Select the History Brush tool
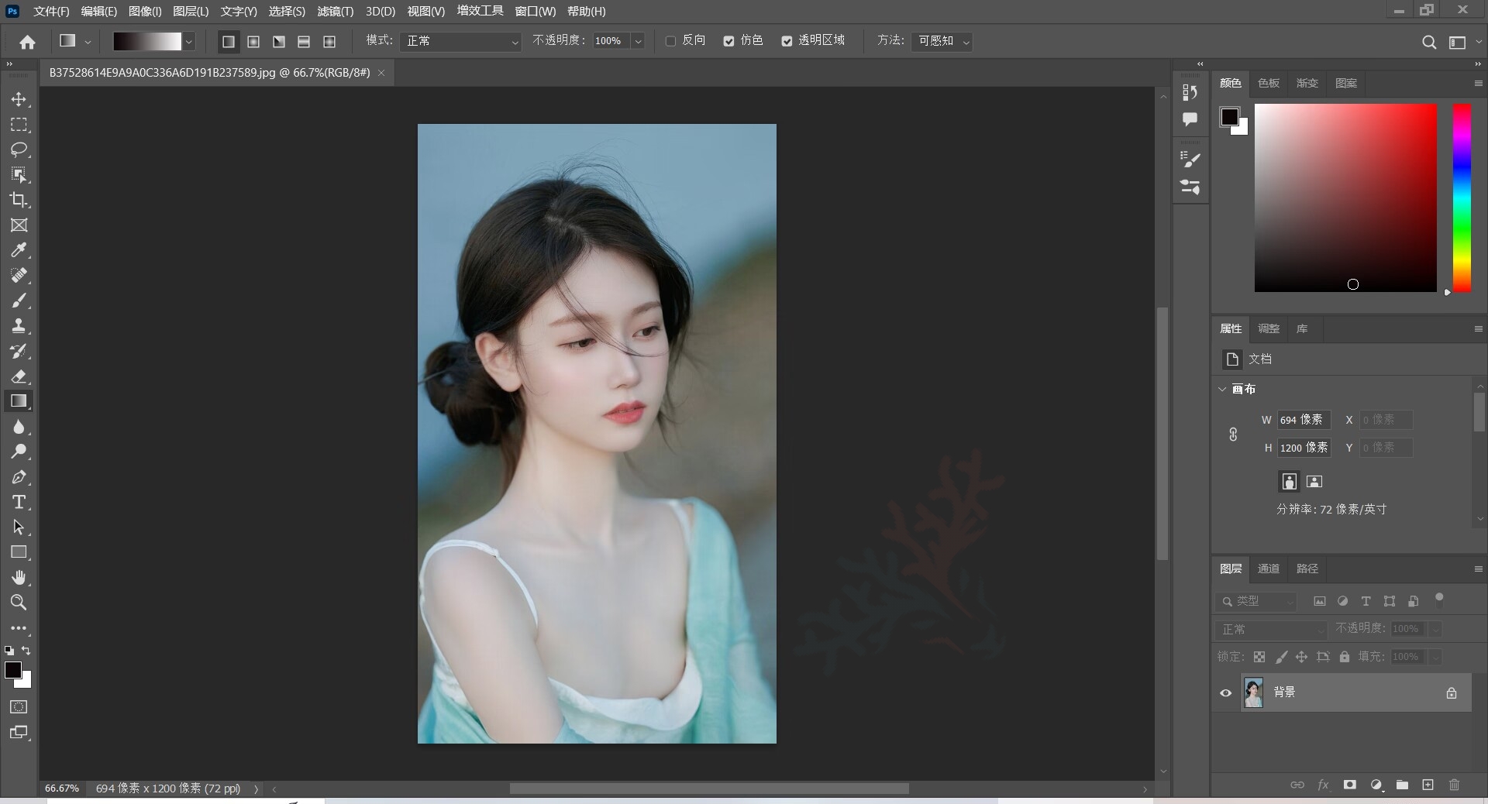This screenshot has height=804, width=1488. (x=19, y=351)
